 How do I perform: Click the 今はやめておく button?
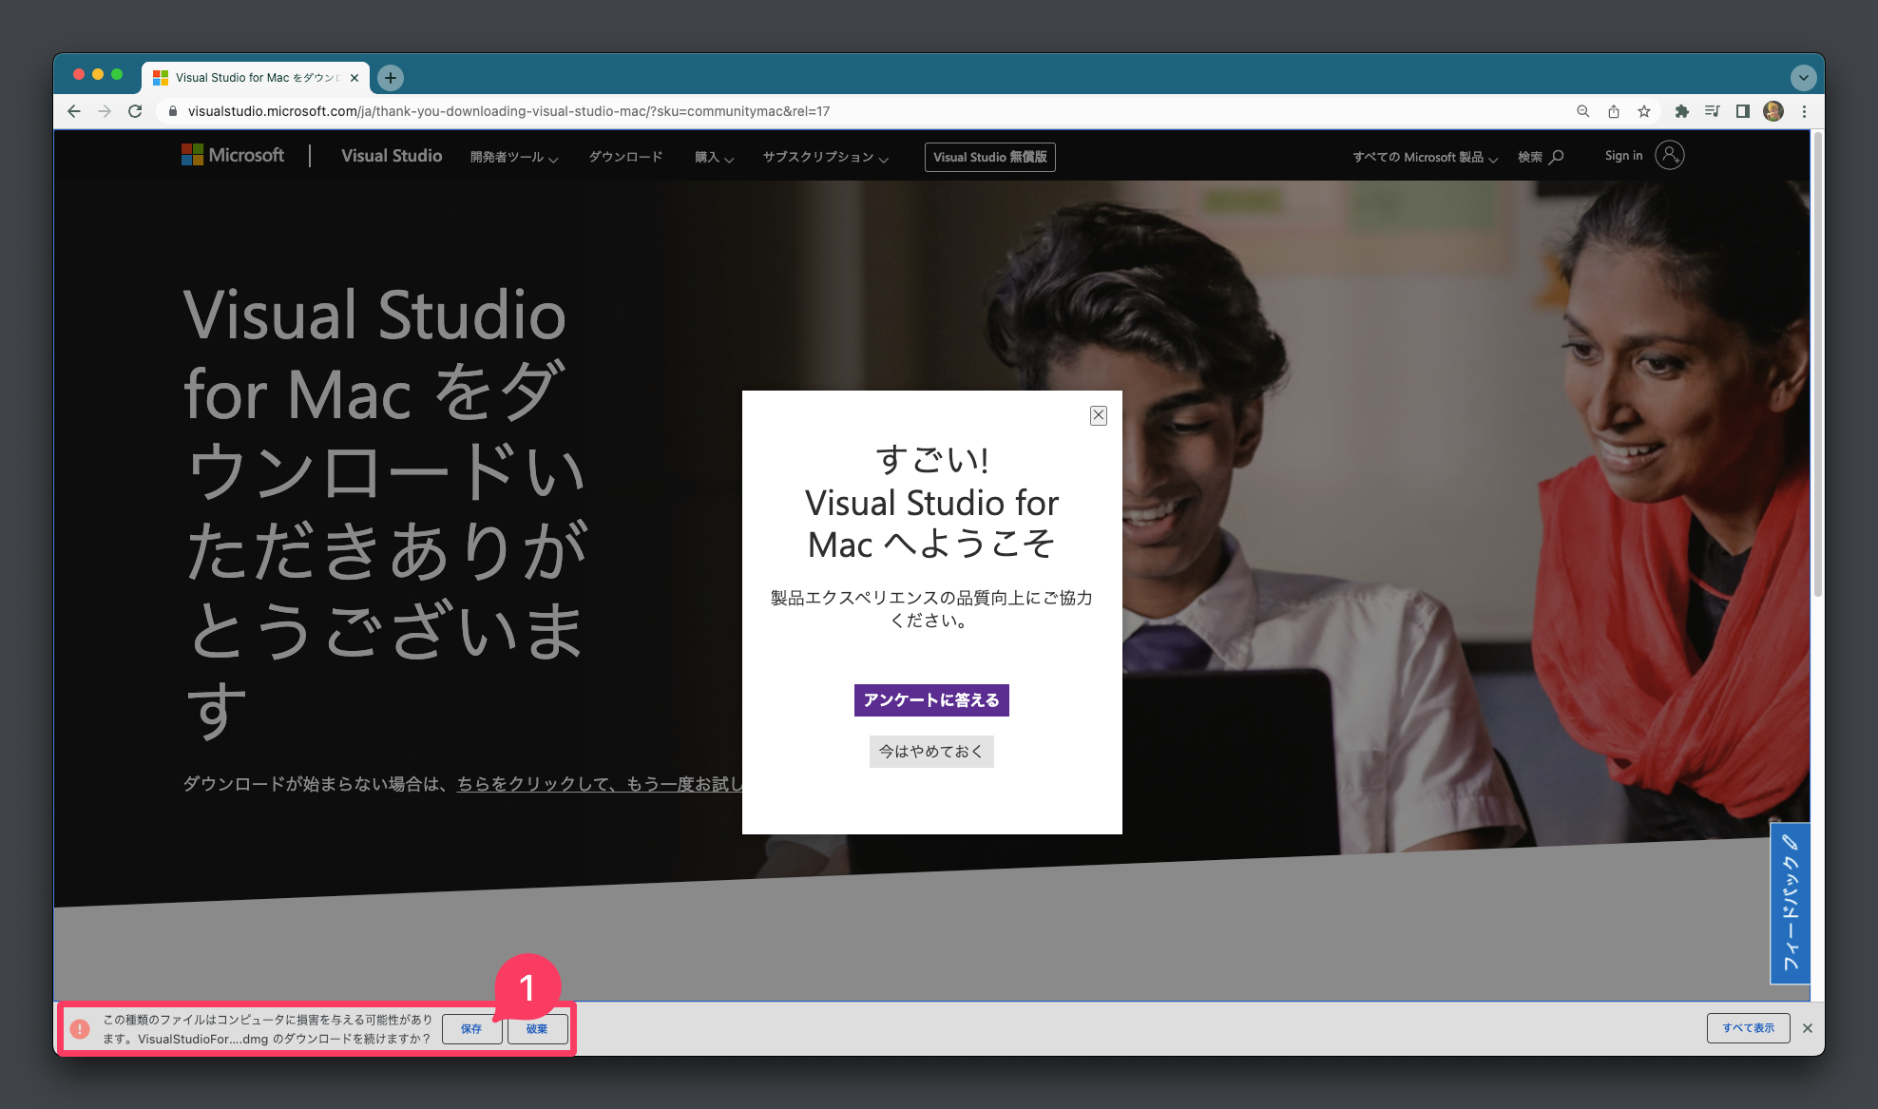[931, 752]
